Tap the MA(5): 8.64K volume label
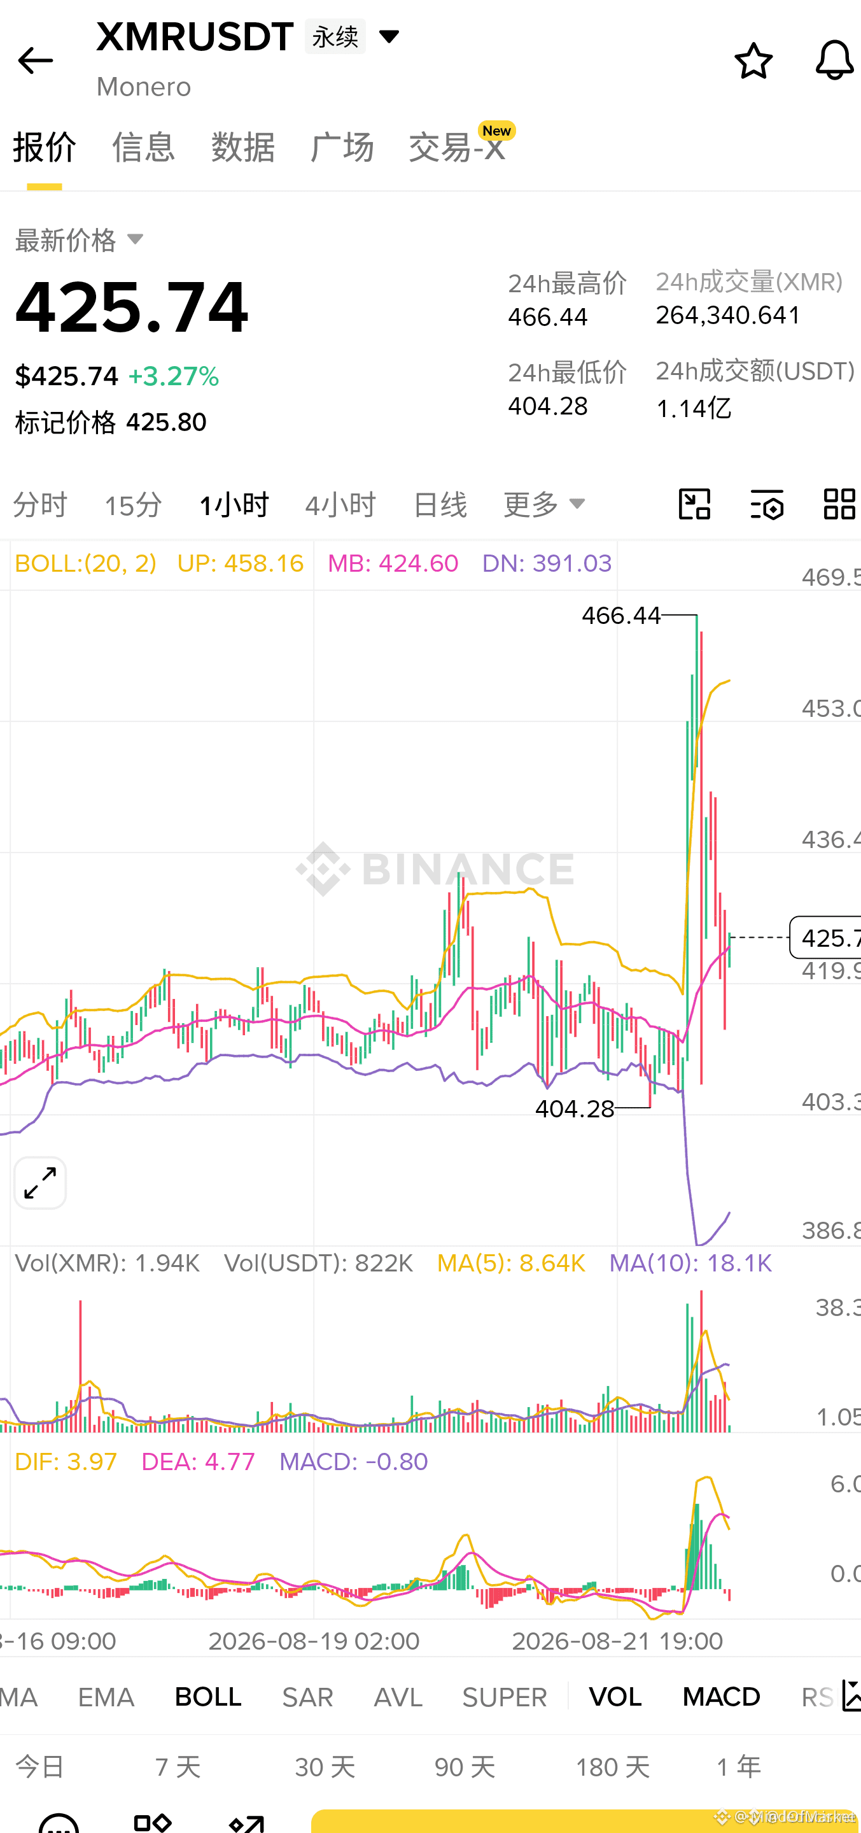This screenshot has height=1833, width=861. click(511, 1263)
